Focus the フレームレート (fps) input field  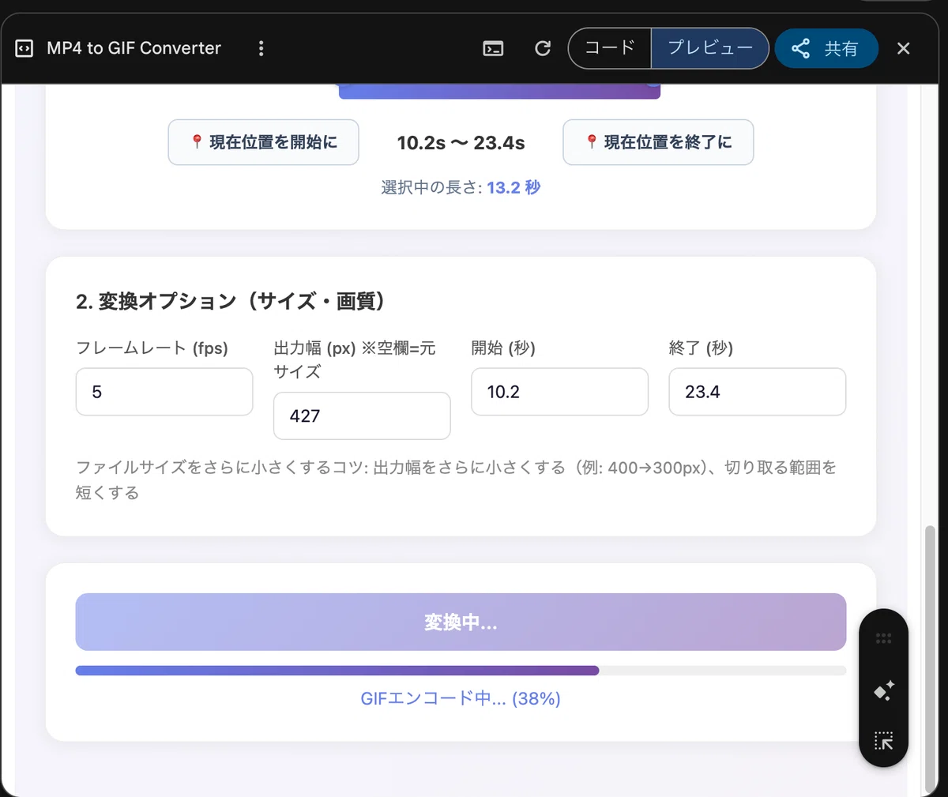coord(164,392)
